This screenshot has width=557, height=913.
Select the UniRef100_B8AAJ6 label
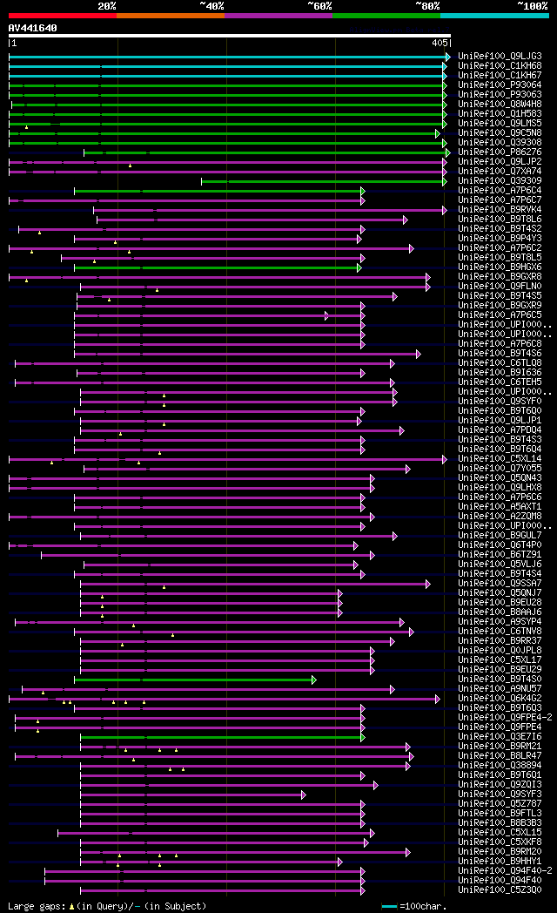click(500, 613)
